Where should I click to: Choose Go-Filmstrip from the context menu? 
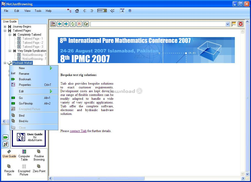click(x=34, y=103)
